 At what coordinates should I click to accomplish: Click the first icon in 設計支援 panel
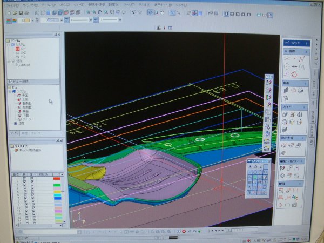pyautogui.click(x=283, y=145)
